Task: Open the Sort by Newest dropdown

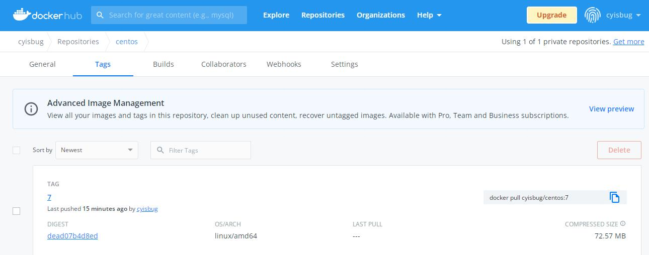Action: click(97, 150)
